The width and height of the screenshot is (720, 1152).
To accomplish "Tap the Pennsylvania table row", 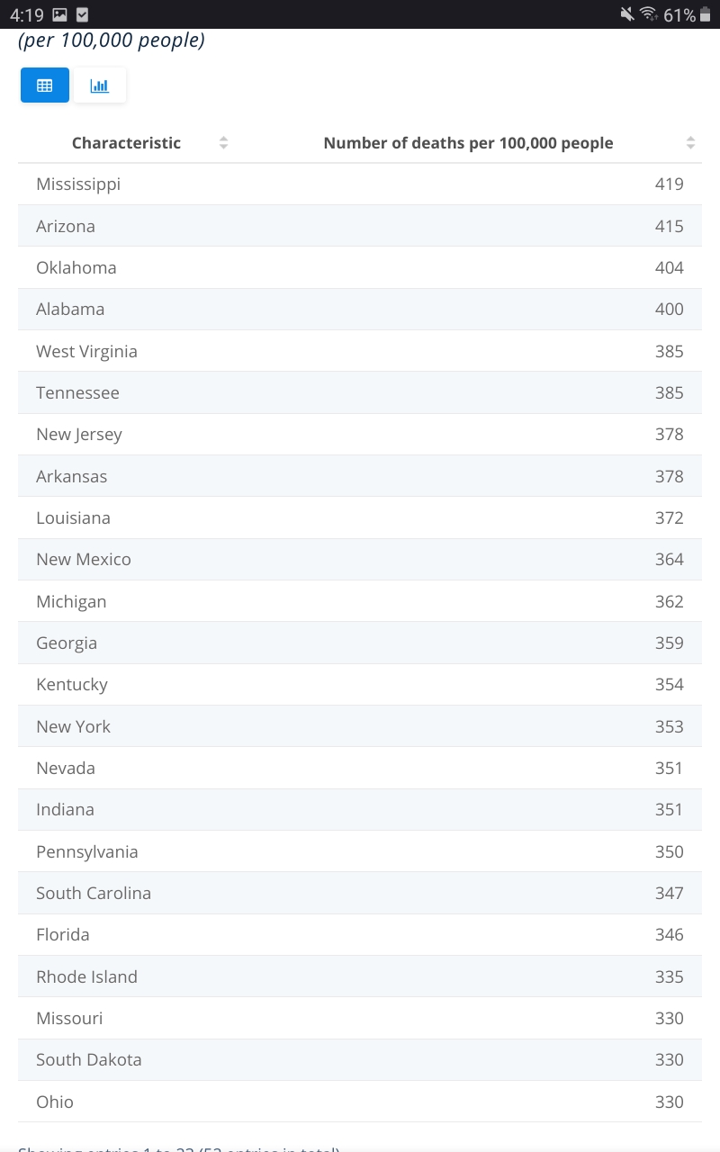I will [x=360, y=851].
